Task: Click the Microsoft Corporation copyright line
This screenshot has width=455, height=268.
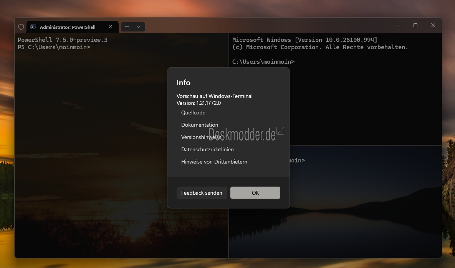Action: [x=320, y=47]
